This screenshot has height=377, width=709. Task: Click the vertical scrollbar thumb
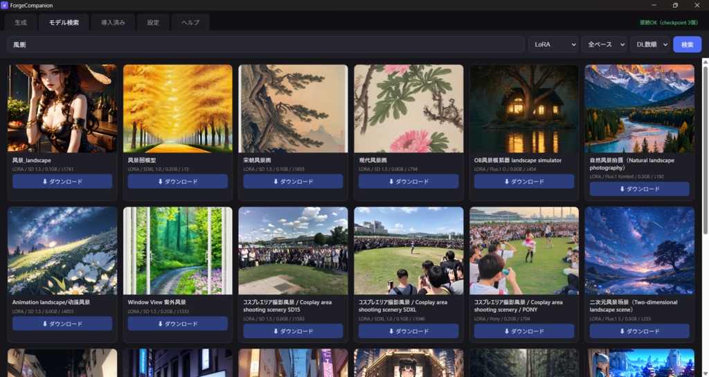[706, 150]
